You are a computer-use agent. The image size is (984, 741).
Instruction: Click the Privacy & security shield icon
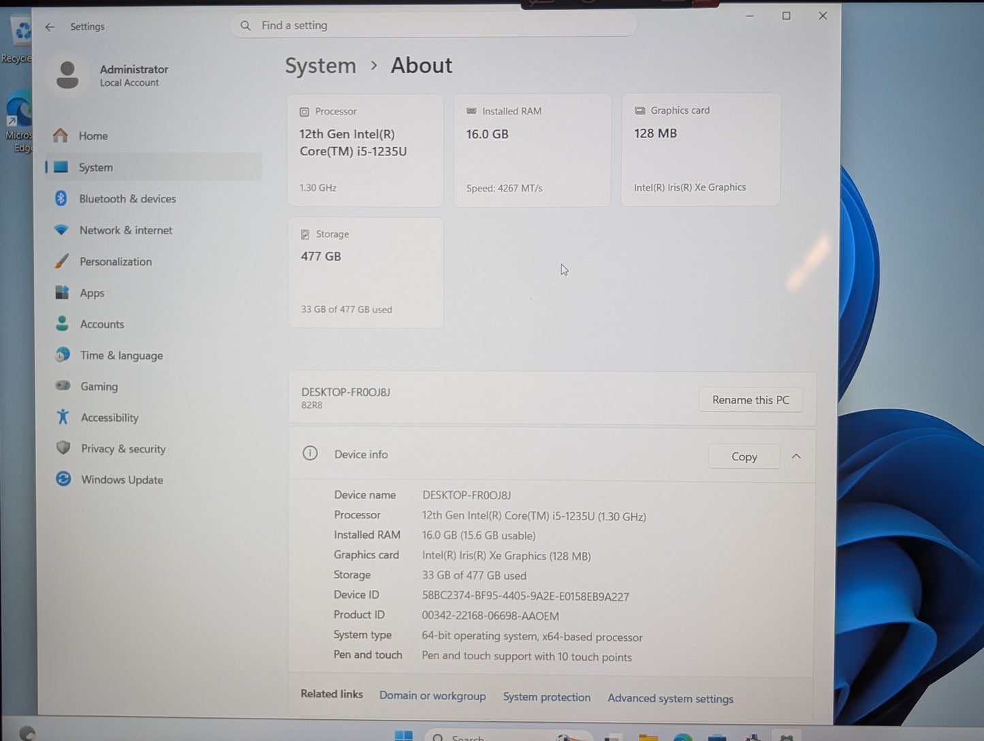(63, 447)
